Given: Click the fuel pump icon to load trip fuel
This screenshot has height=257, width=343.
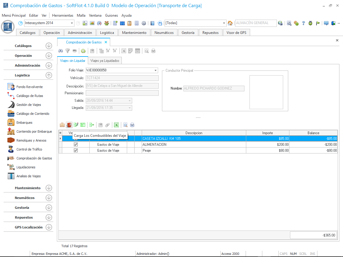Looking at the screenshot, I should 69,125.
